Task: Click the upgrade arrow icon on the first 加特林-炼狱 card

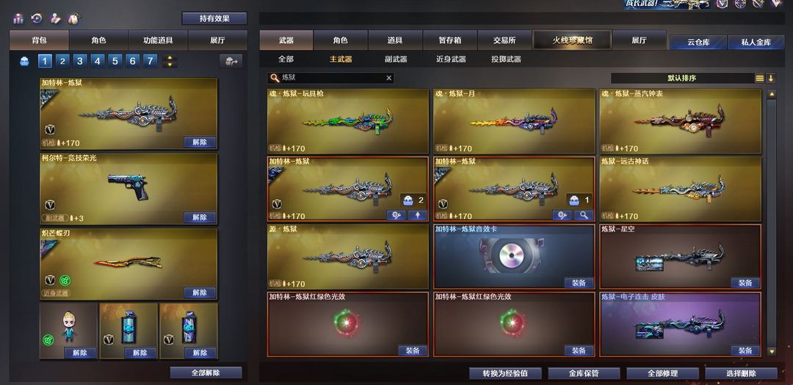Action: pos(417,215)
